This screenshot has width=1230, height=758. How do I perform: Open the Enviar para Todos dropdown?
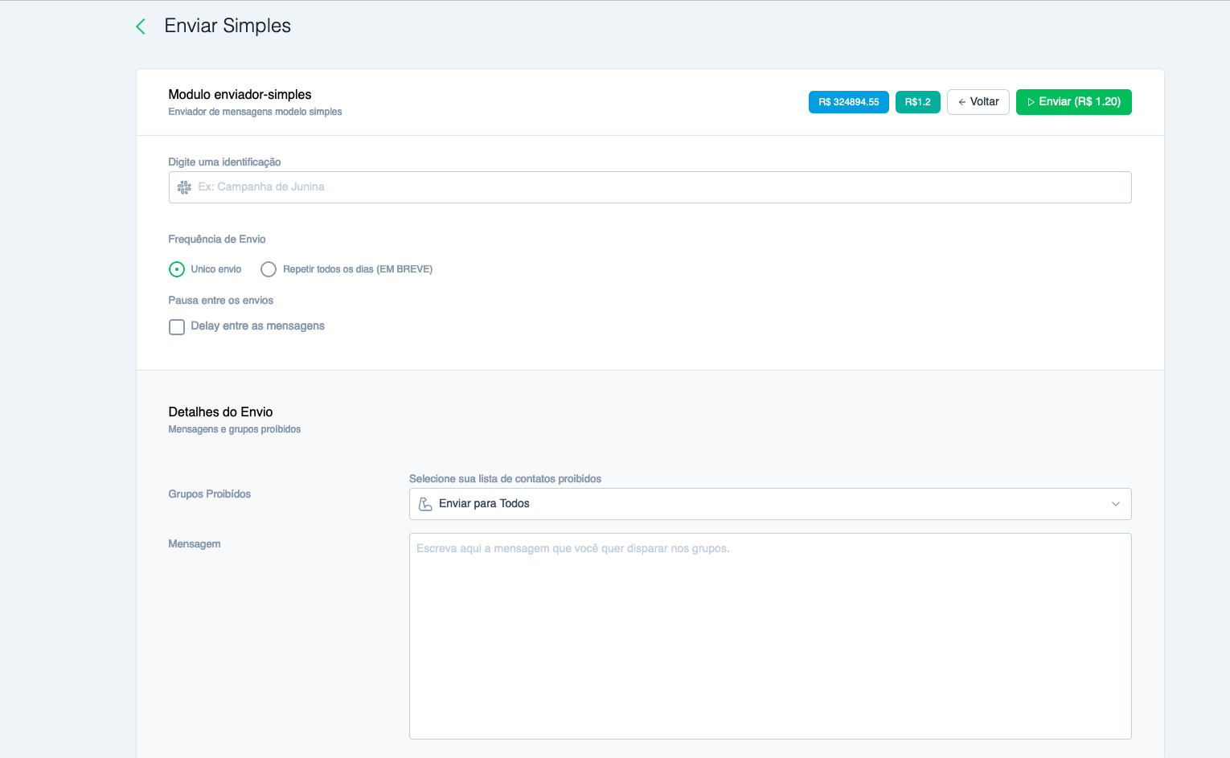tap(769, 504)
